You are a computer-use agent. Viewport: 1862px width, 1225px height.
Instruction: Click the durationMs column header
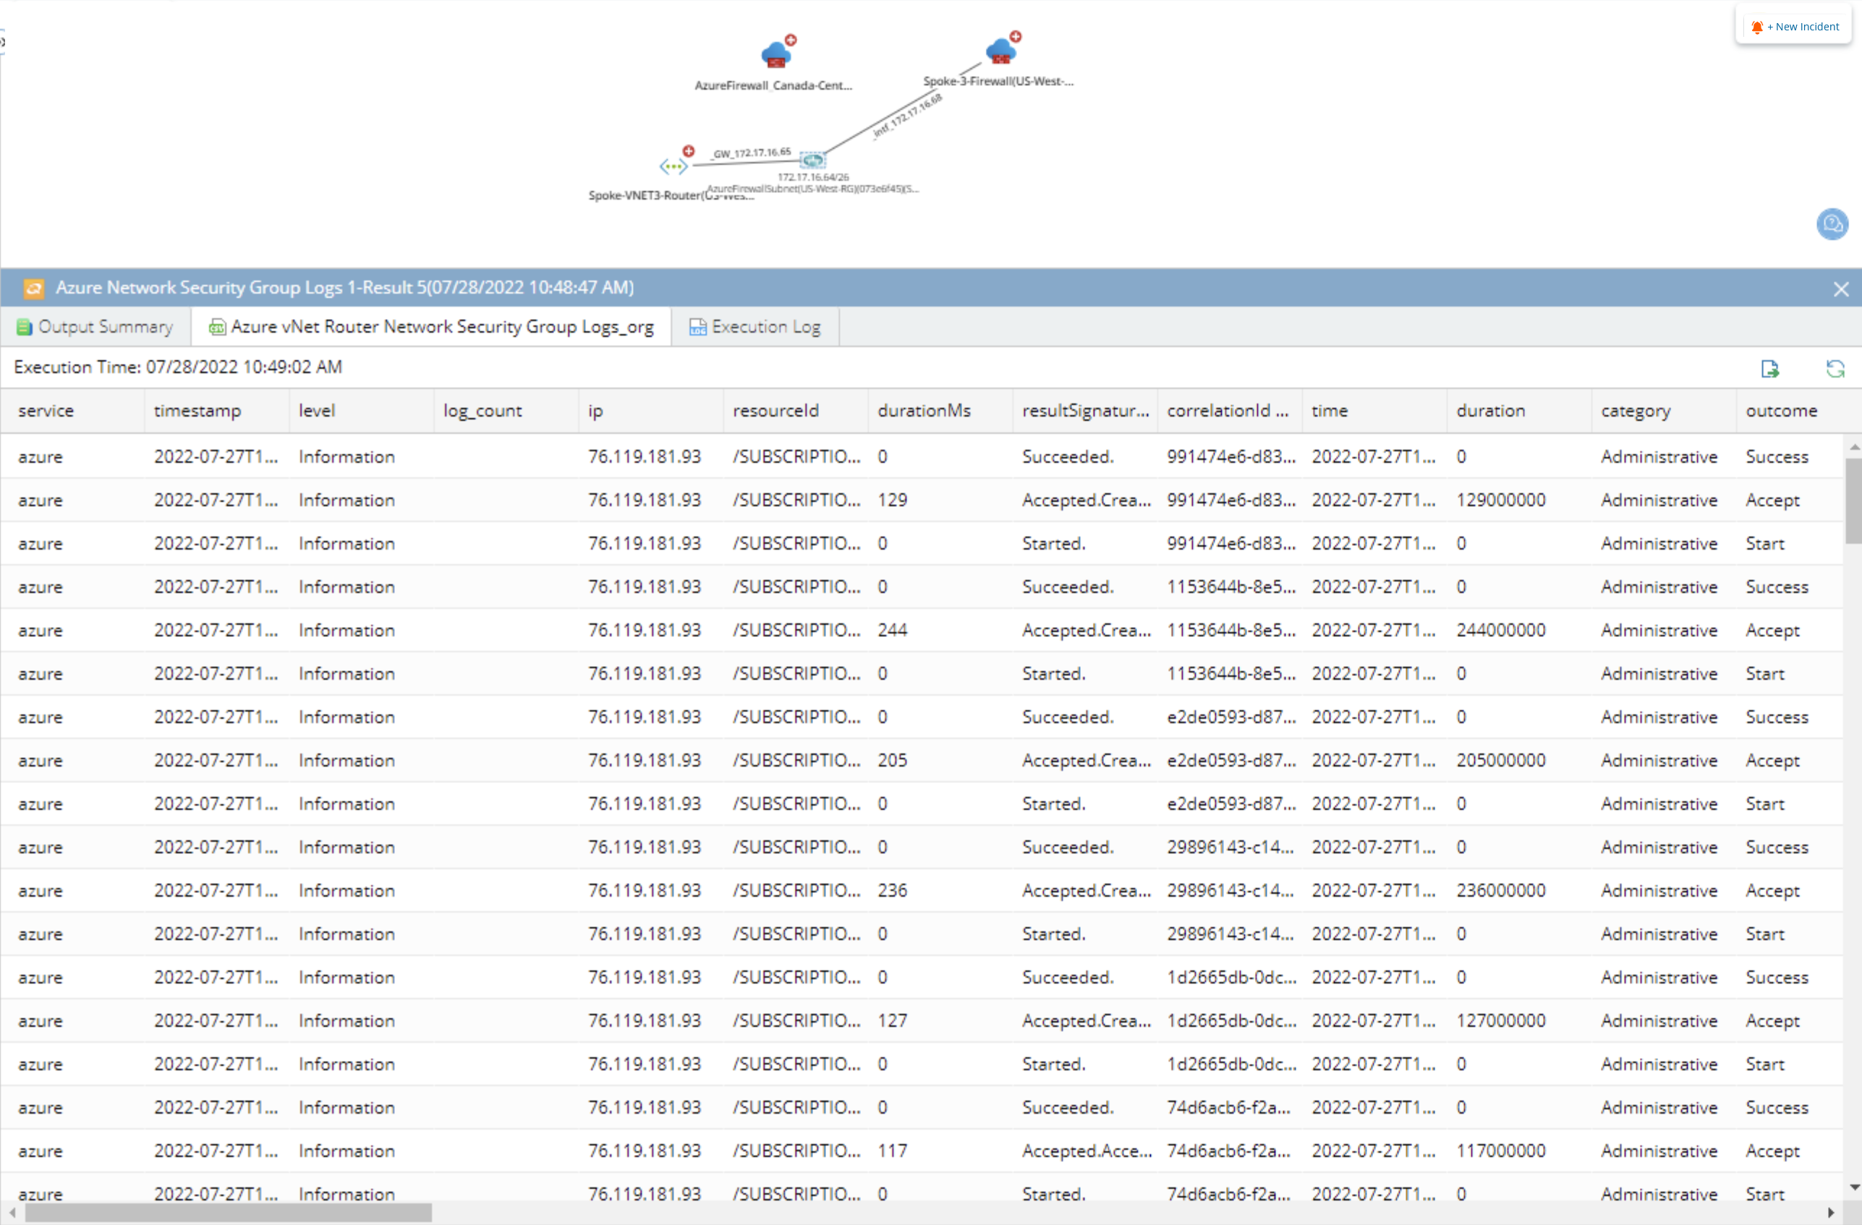[x=923, y=411]
